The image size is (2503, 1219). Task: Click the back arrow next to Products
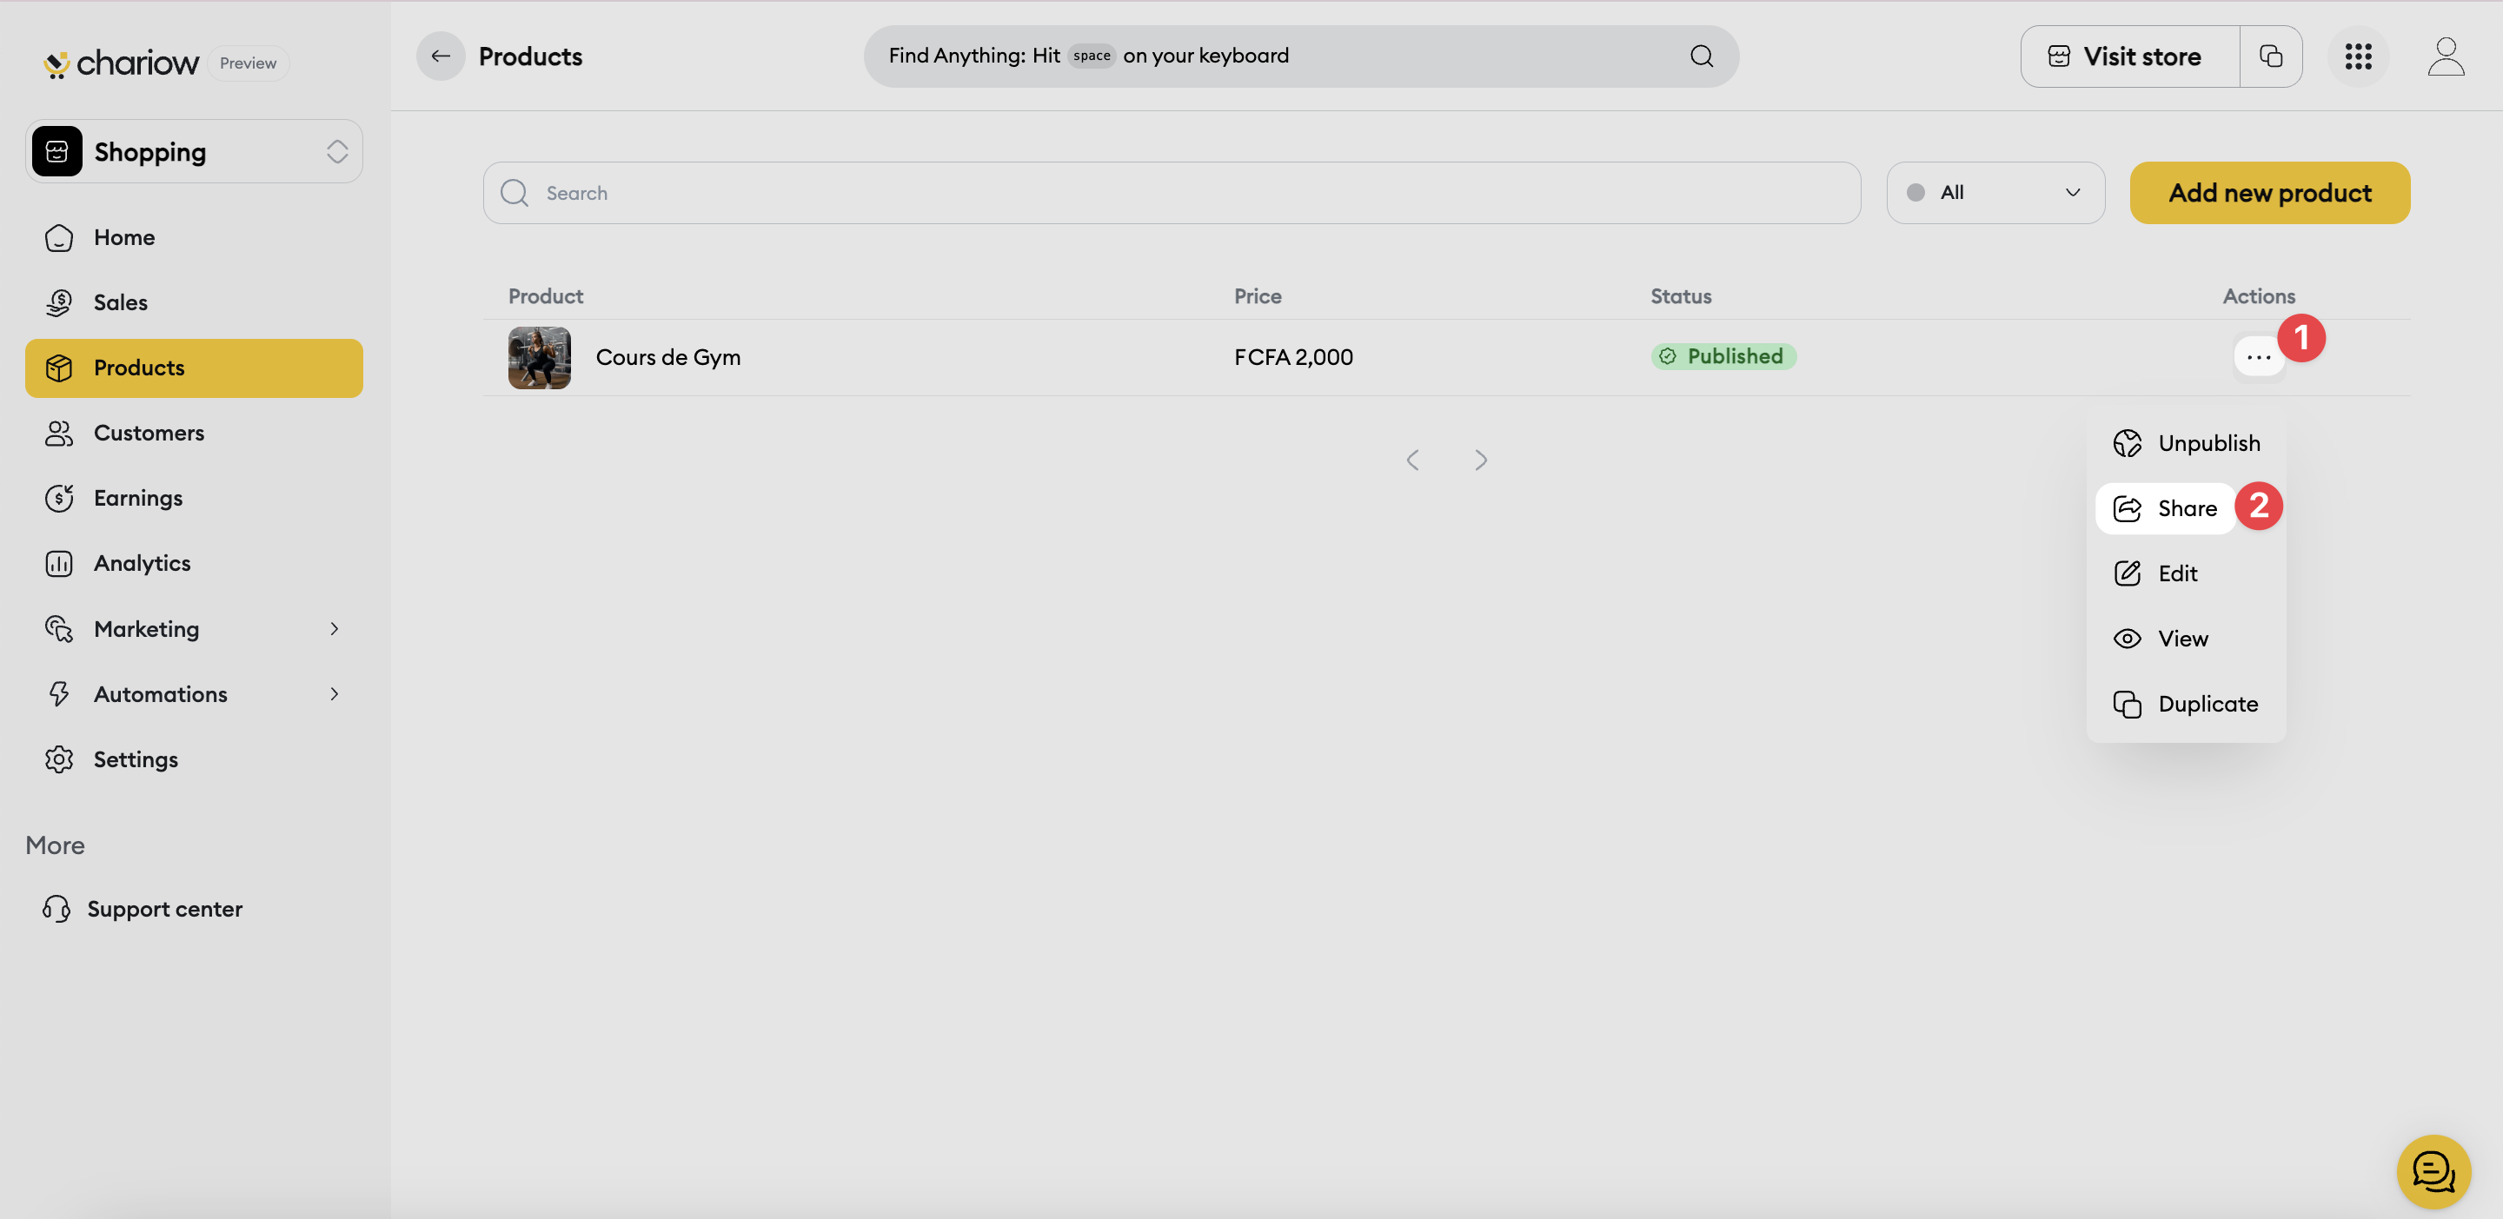[440, 56]
